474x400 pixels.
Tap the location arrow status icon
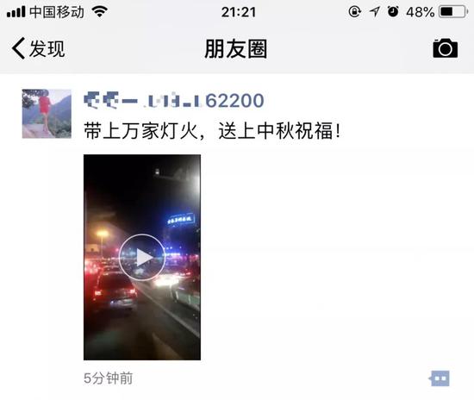coord(374,12)
